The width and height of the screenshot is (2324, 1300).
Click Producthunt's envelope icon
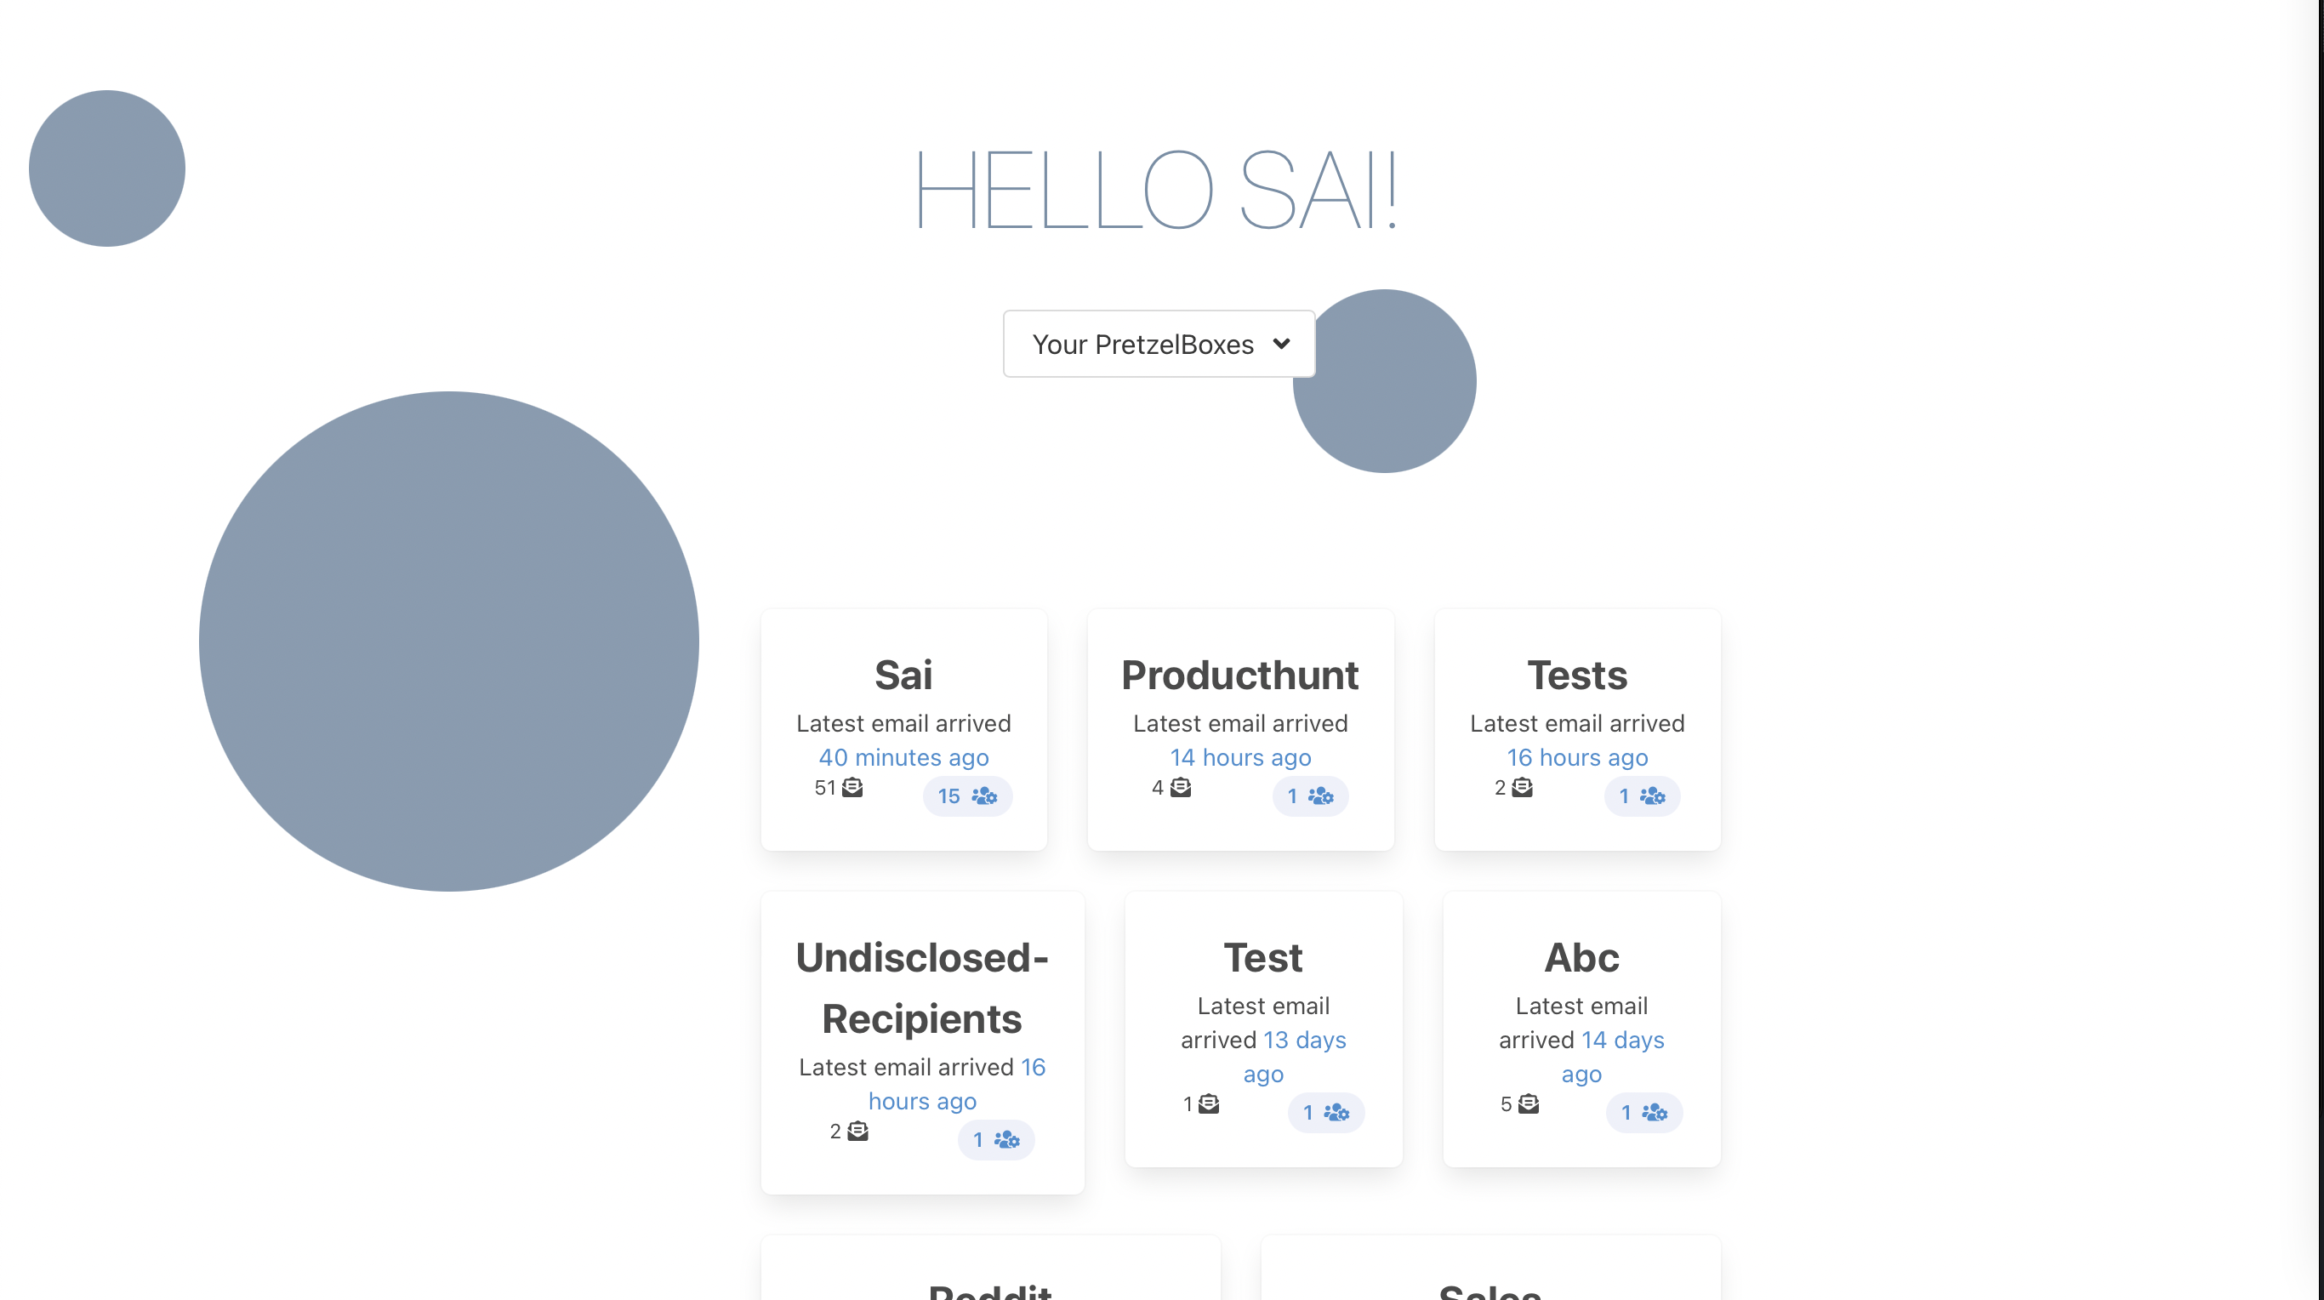[1180, 788]
